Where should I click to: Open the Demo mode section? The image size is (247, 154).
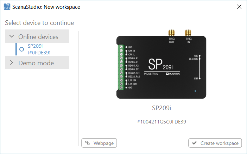[x=36, y=63]
